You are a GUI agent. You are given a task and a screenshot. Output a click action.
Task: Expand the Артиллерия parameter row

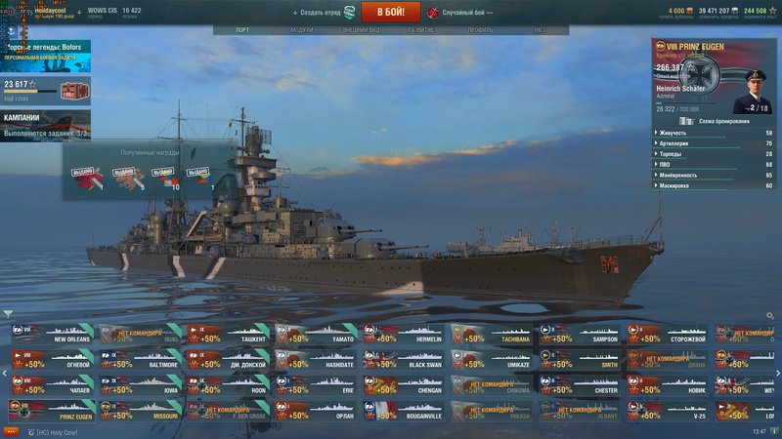pos(714,143)
